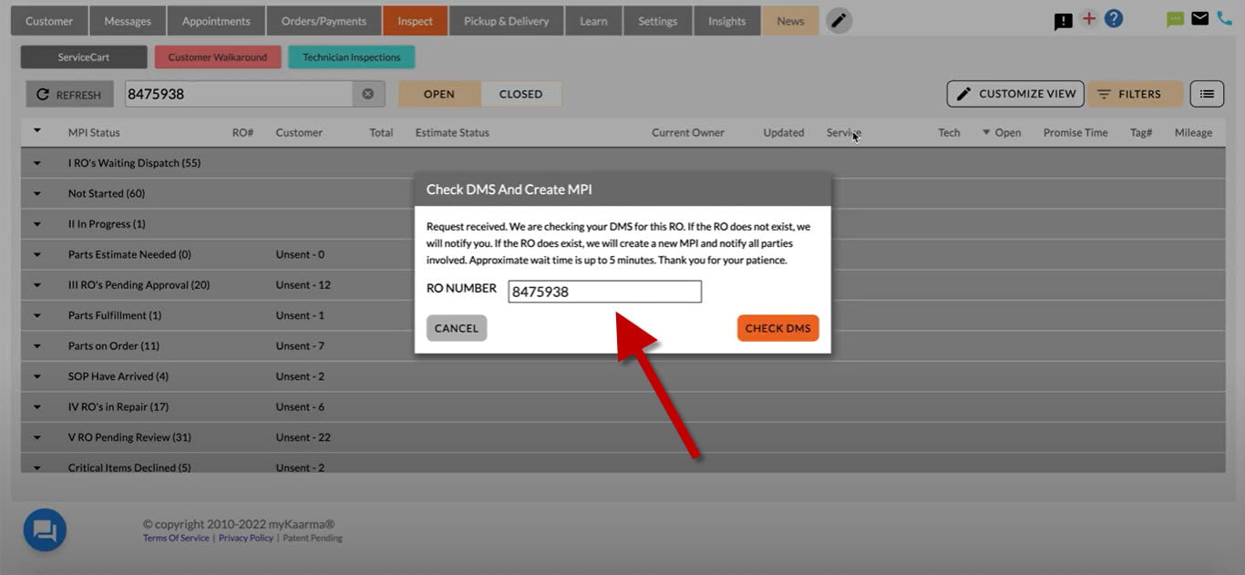Select the Closed toggle option
1245x575 pixels.
pos(520,94)
